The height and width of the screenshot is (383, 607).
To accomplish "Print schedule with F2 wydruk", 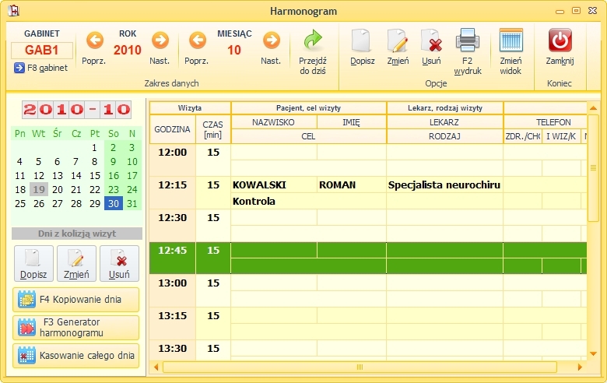I will coord(468,51).
